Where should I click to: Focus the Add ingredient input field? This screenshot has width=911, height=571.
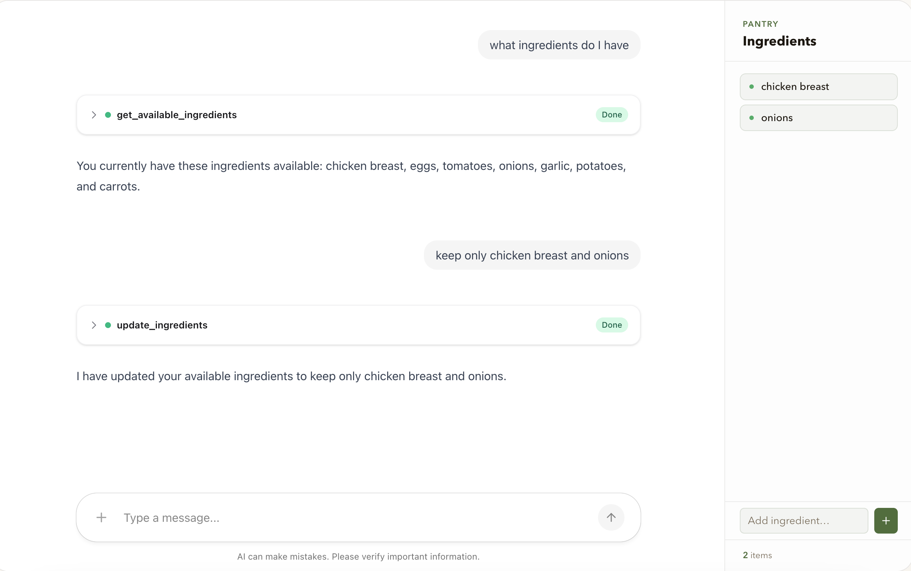(x=804, y=521)
